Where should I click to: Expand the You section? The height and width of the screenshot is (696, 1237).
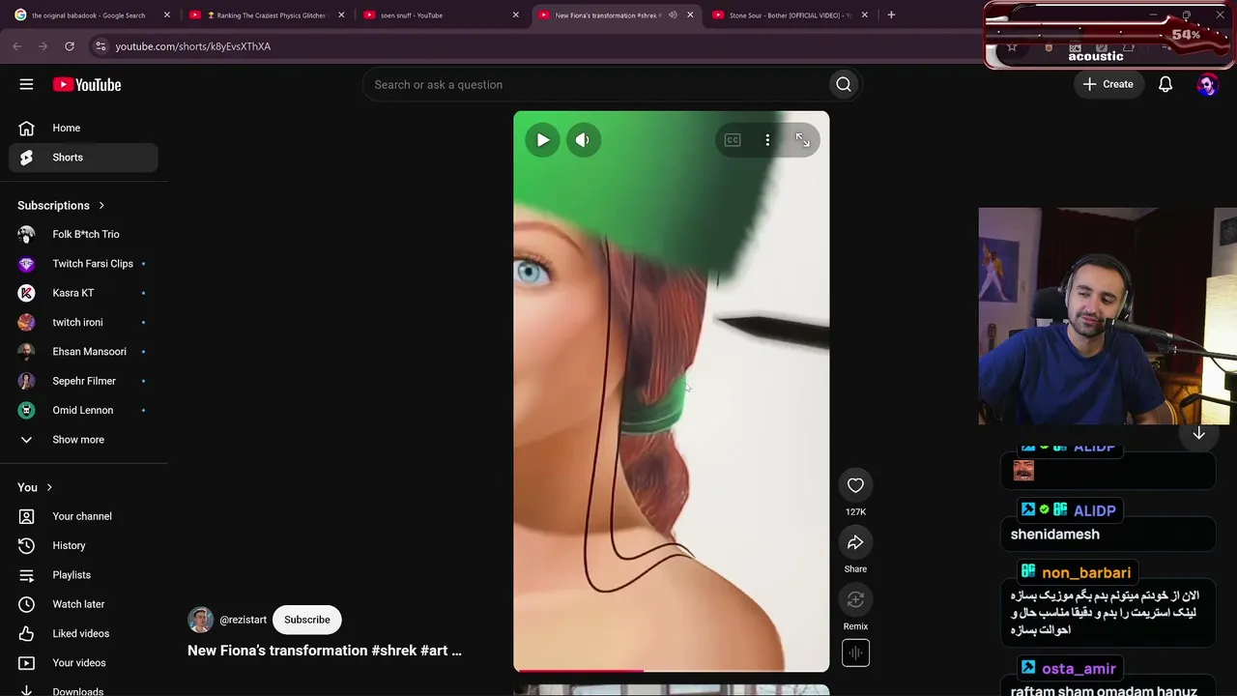[36, 487]
